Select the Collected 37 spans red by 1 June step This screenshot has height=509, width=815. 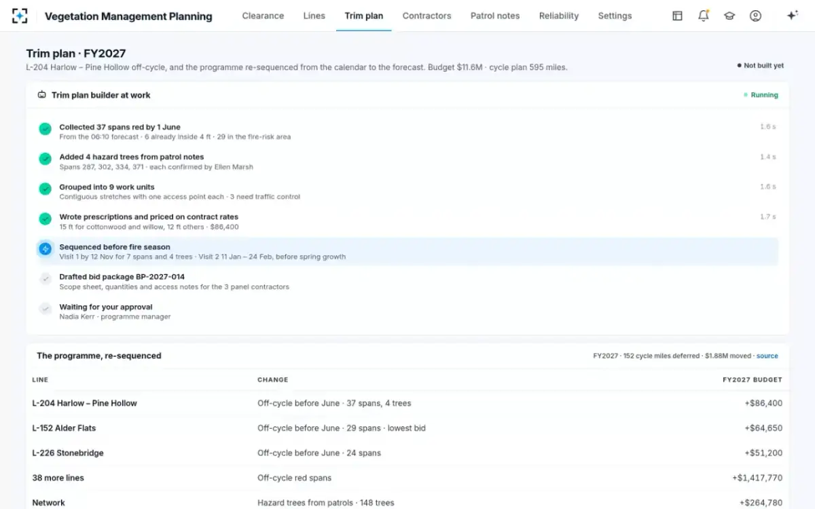408,132
